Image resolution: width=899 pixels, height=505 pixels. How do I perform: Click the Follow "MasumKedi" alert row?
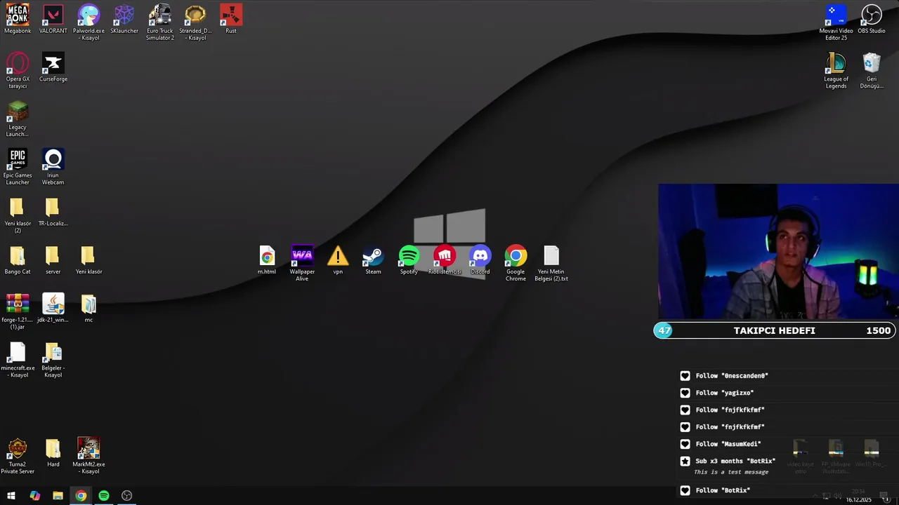click(721, 444)
